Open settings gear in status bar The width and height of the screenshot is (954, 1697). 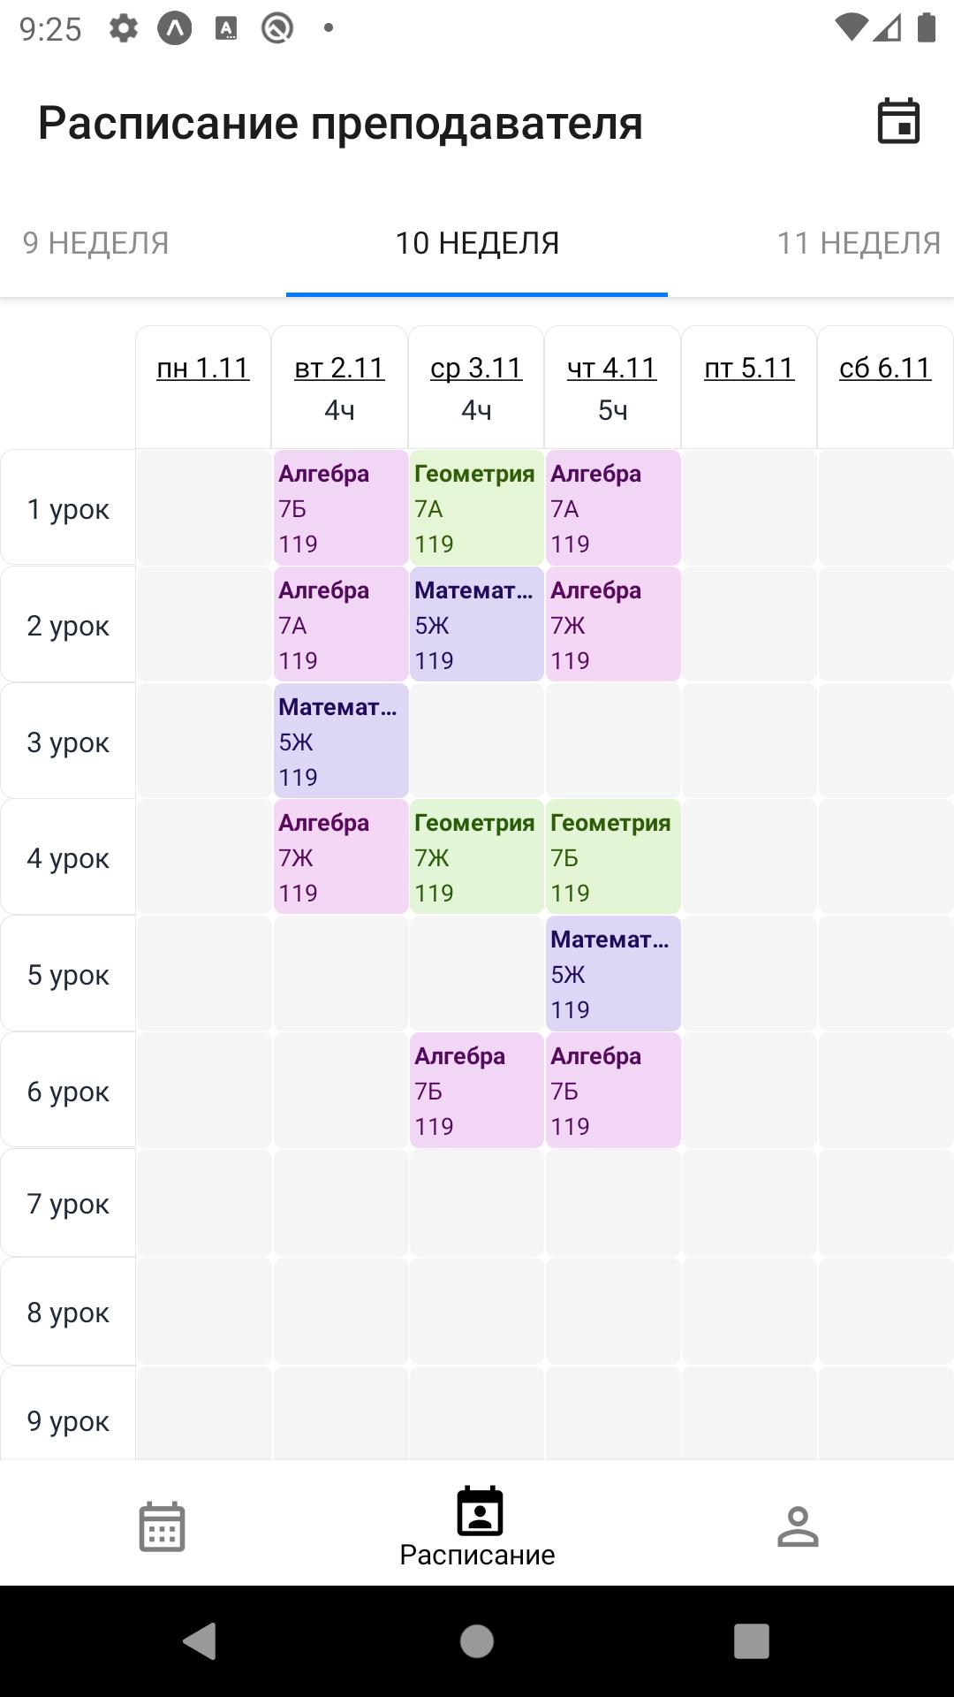tap(123, 28)
